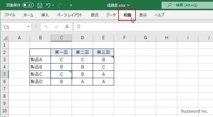Viewport: 213px width, 117px height.
Task: Select row 1 header
Action: (4, 45)
